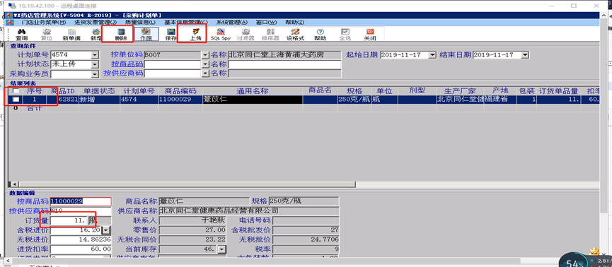The image size is (612, 267).
Task: Click the 按商品码 link in query conditions
Action: [127, 64]
